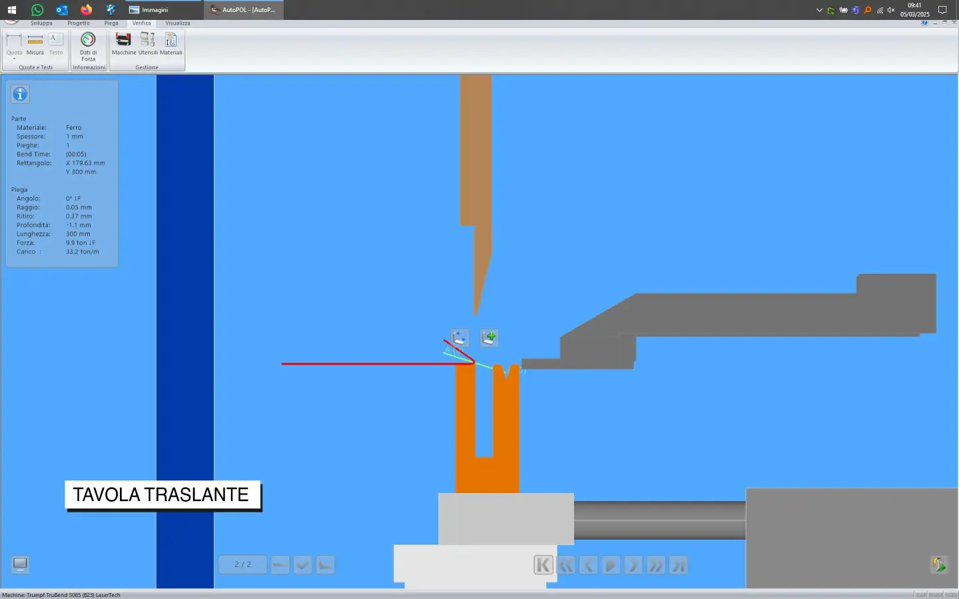
Task: Show hidden system tray icons
Action: [819, 10]
